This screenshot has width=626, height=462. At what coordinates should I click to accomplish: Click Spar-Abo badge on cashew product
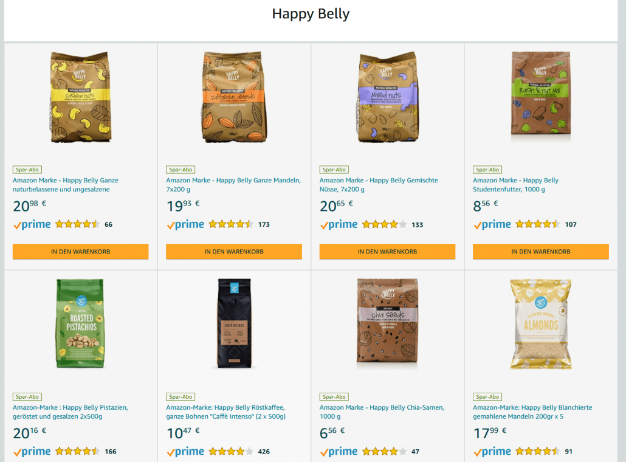pos(27,170)
